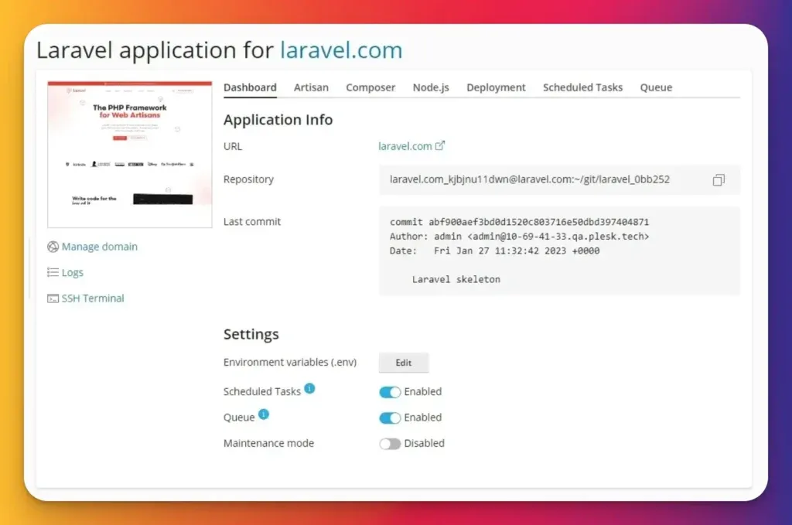Turn off the Queue toggle switch
This screenshot has width=792, height=525.
[x=390, y=418]
